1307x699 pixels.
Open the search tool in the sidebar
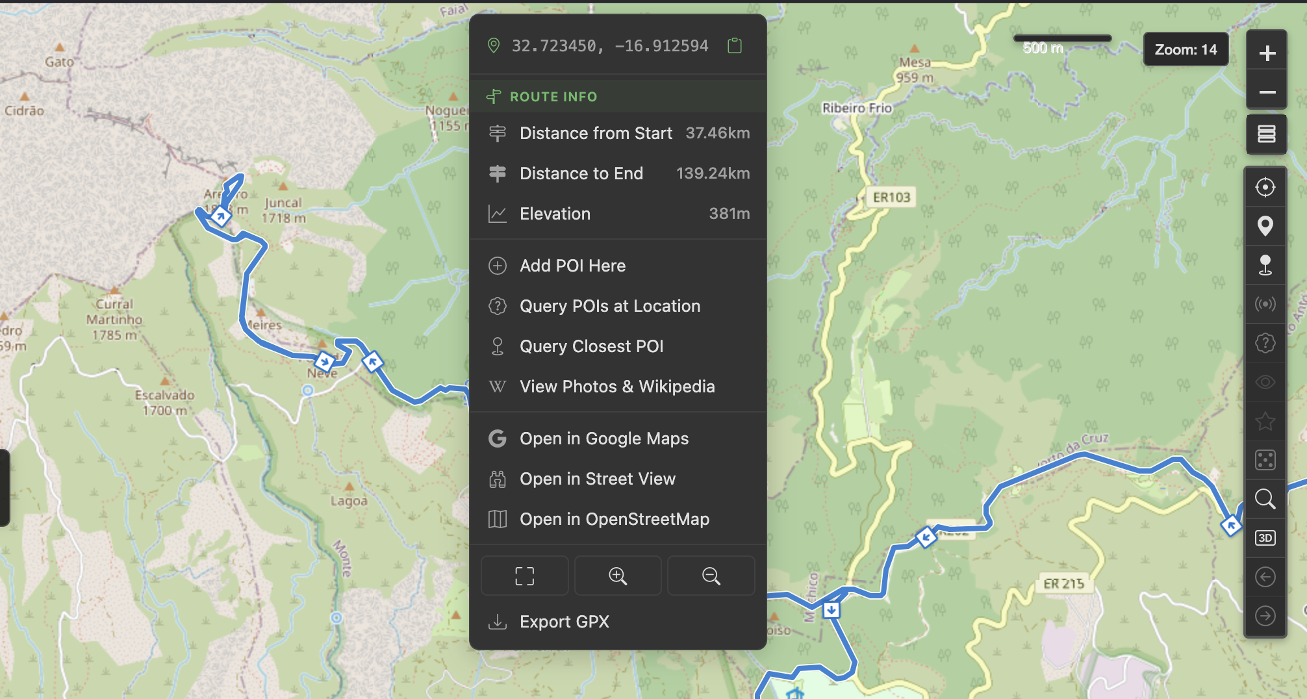click(x=1265, y=499)
